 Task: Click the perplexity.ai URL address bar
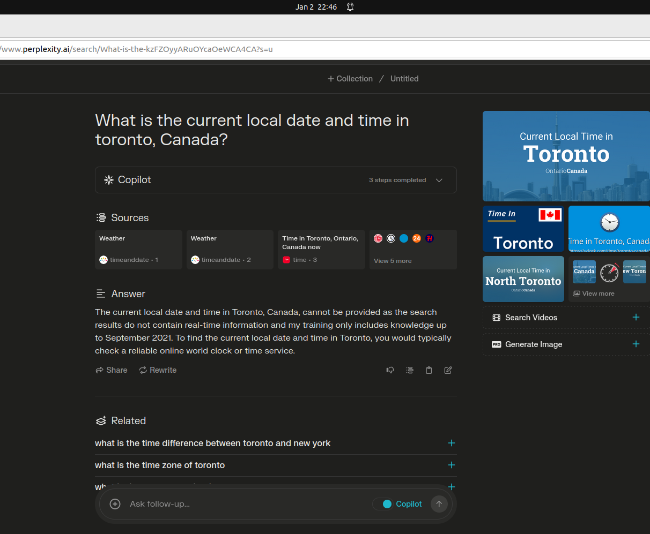click(x=325, y=49)
